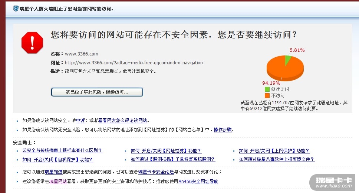The image size is (359, 193).
Task: Click the 94.19% percentage label
Action: point(271,83)
